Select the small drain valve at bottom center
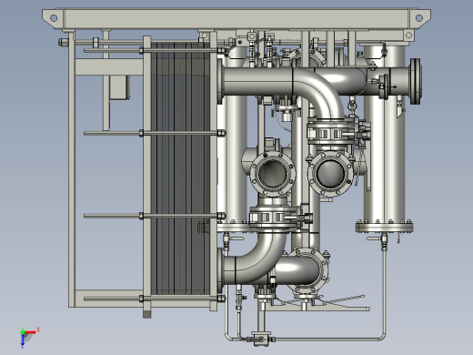Screen dimensions: 473x355 (260, 339)
